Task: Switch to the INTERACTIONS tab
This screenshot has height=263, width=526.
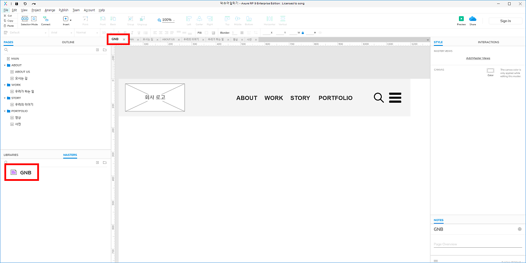Action: 488,42
